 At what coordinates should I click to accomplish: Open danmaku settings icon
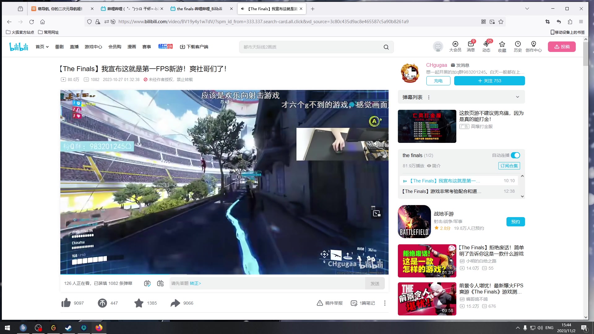[160, 283]
